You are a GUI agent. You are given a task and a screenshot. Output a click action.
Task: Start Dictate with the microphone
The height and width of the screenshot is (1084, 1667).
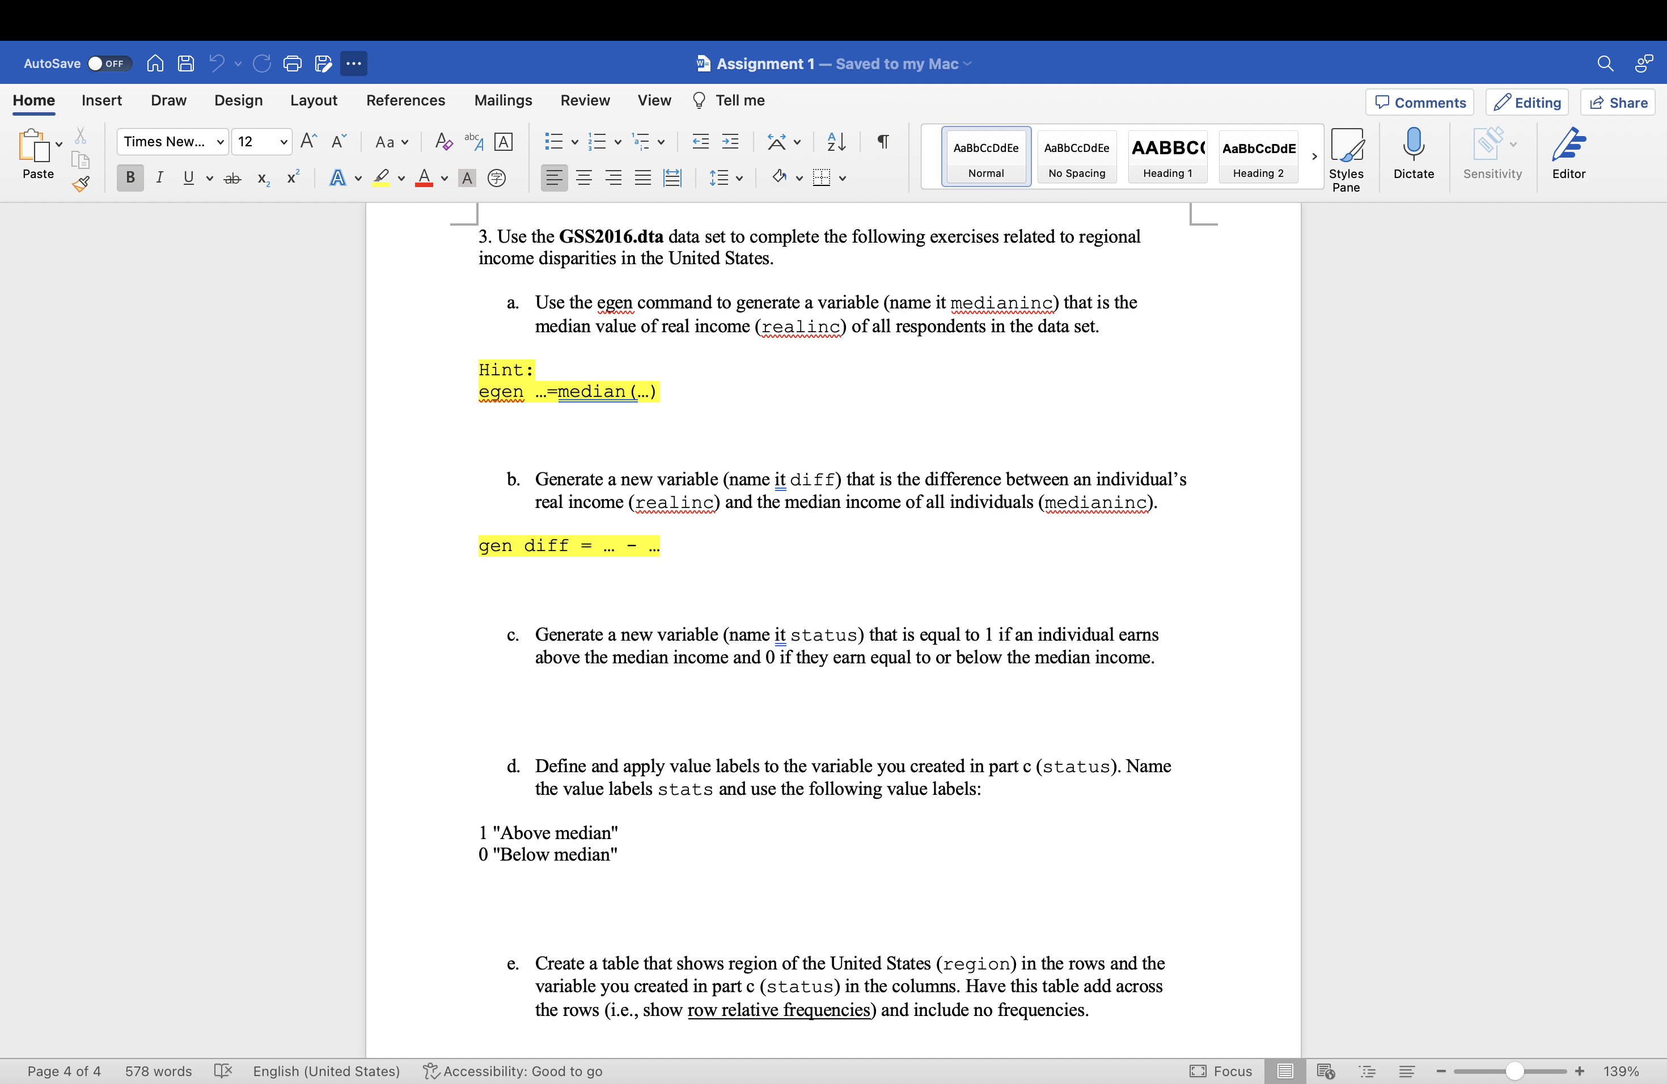point(1414,154)
